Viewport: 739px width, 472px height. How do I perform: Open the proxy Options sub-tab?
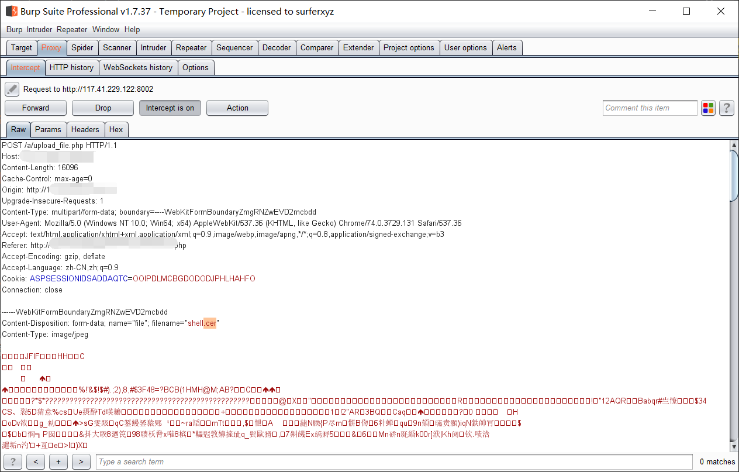pyautogui.click(x=195, y=68)
